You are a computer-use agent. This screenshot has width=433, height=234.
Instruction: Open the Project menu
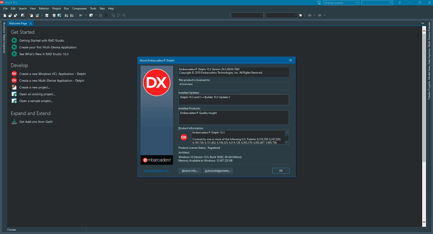click(56, 9)
